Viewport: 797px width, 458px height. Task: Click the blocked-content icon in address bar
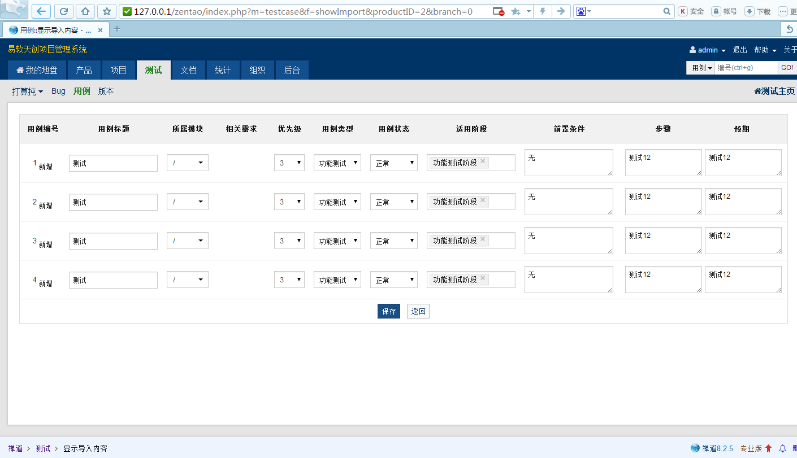pos(498,11)
